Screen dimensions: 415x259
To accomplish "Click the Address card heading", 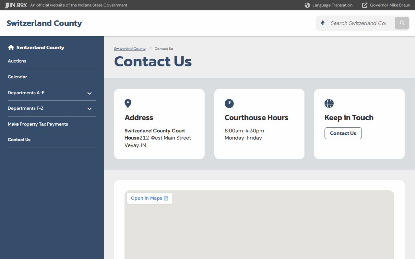I will [x=139, y=118].
